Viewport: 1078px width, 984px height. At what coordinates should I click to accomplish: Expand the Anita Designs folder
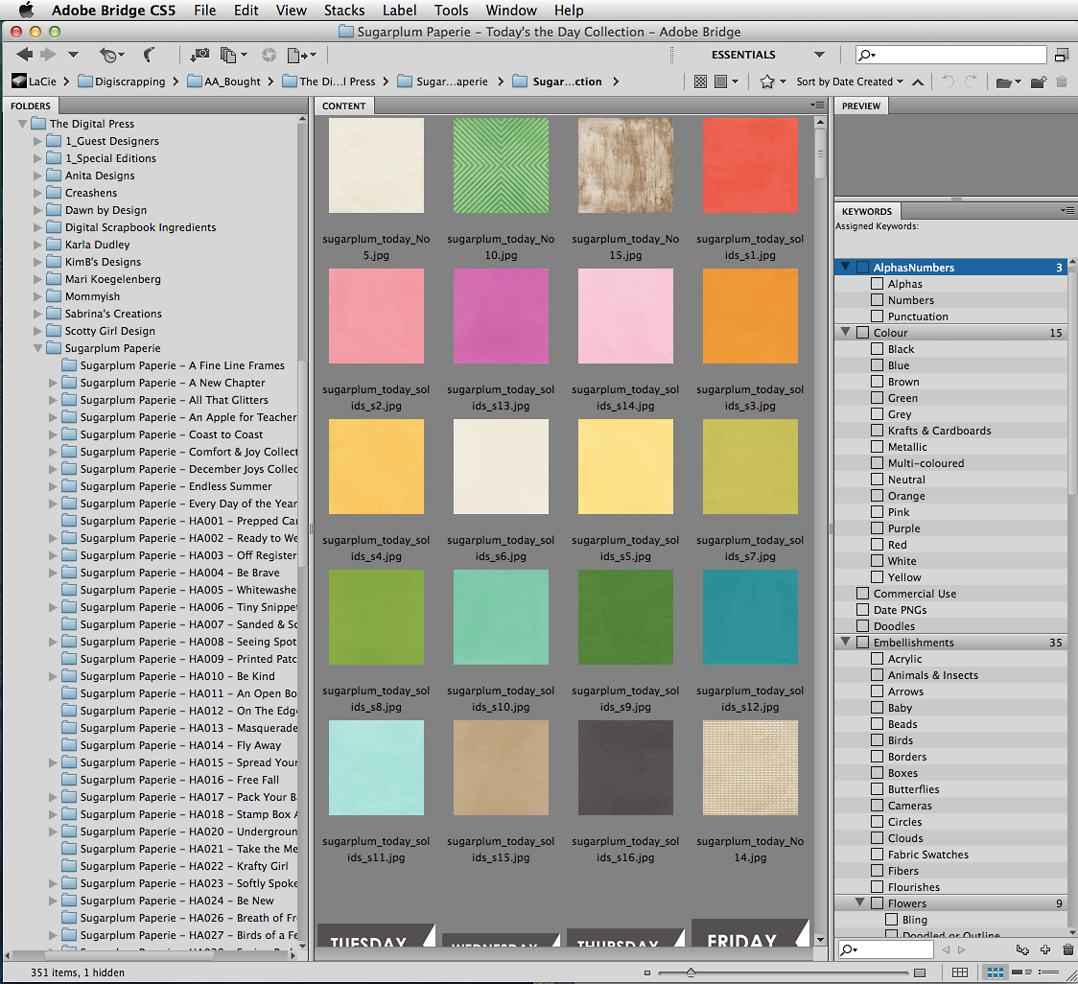37,176
